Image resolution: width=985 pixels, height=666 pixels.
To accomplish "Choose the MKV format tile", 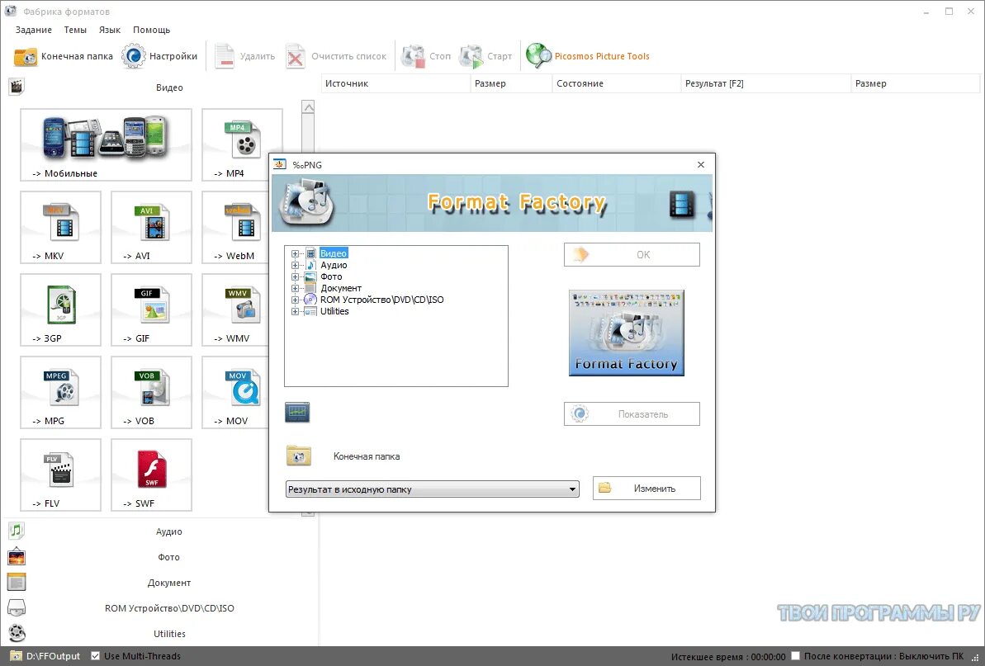I will [x=60, y=227].
